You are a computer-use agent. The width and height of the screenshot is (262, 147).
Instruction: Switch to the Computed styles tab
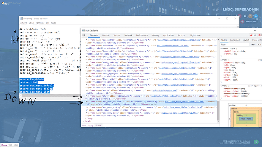click(x=235, y=40)
